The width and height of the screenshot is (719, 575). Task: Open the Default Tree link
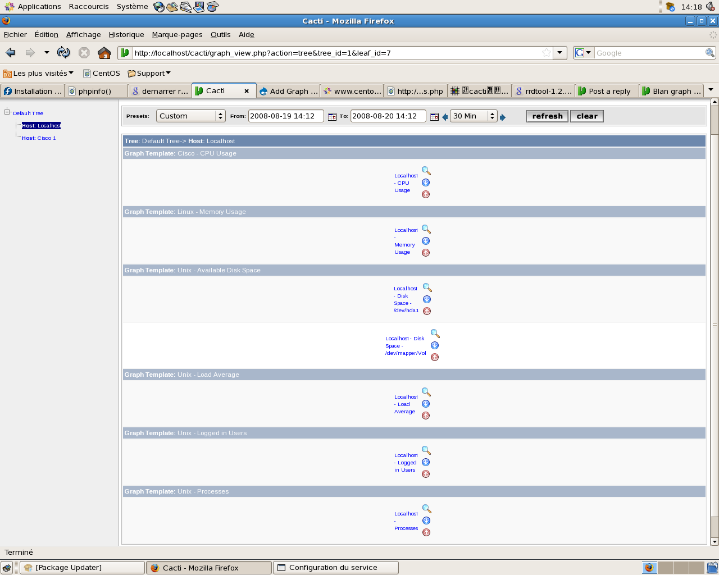pos(28,113)
